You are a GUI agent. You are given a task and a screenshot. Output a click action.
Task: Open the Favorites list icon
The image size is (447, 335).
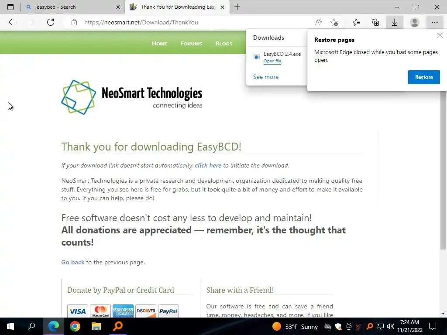tap(356, 22)
